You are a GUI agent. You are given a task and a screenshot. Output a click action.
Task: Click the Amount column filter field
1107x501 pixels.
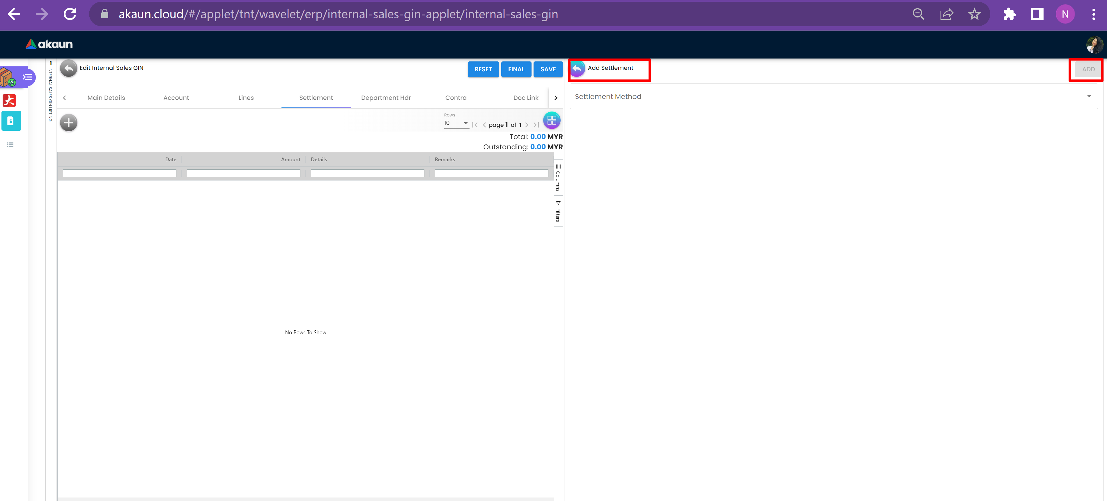tap(243, 173)
